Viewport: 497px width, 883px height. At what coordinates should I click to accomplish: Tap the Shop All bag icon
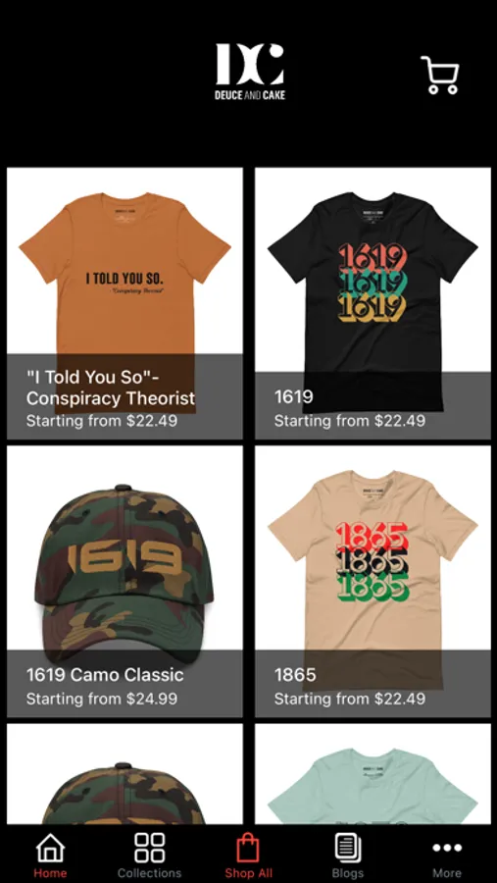[x=248, y=848]
